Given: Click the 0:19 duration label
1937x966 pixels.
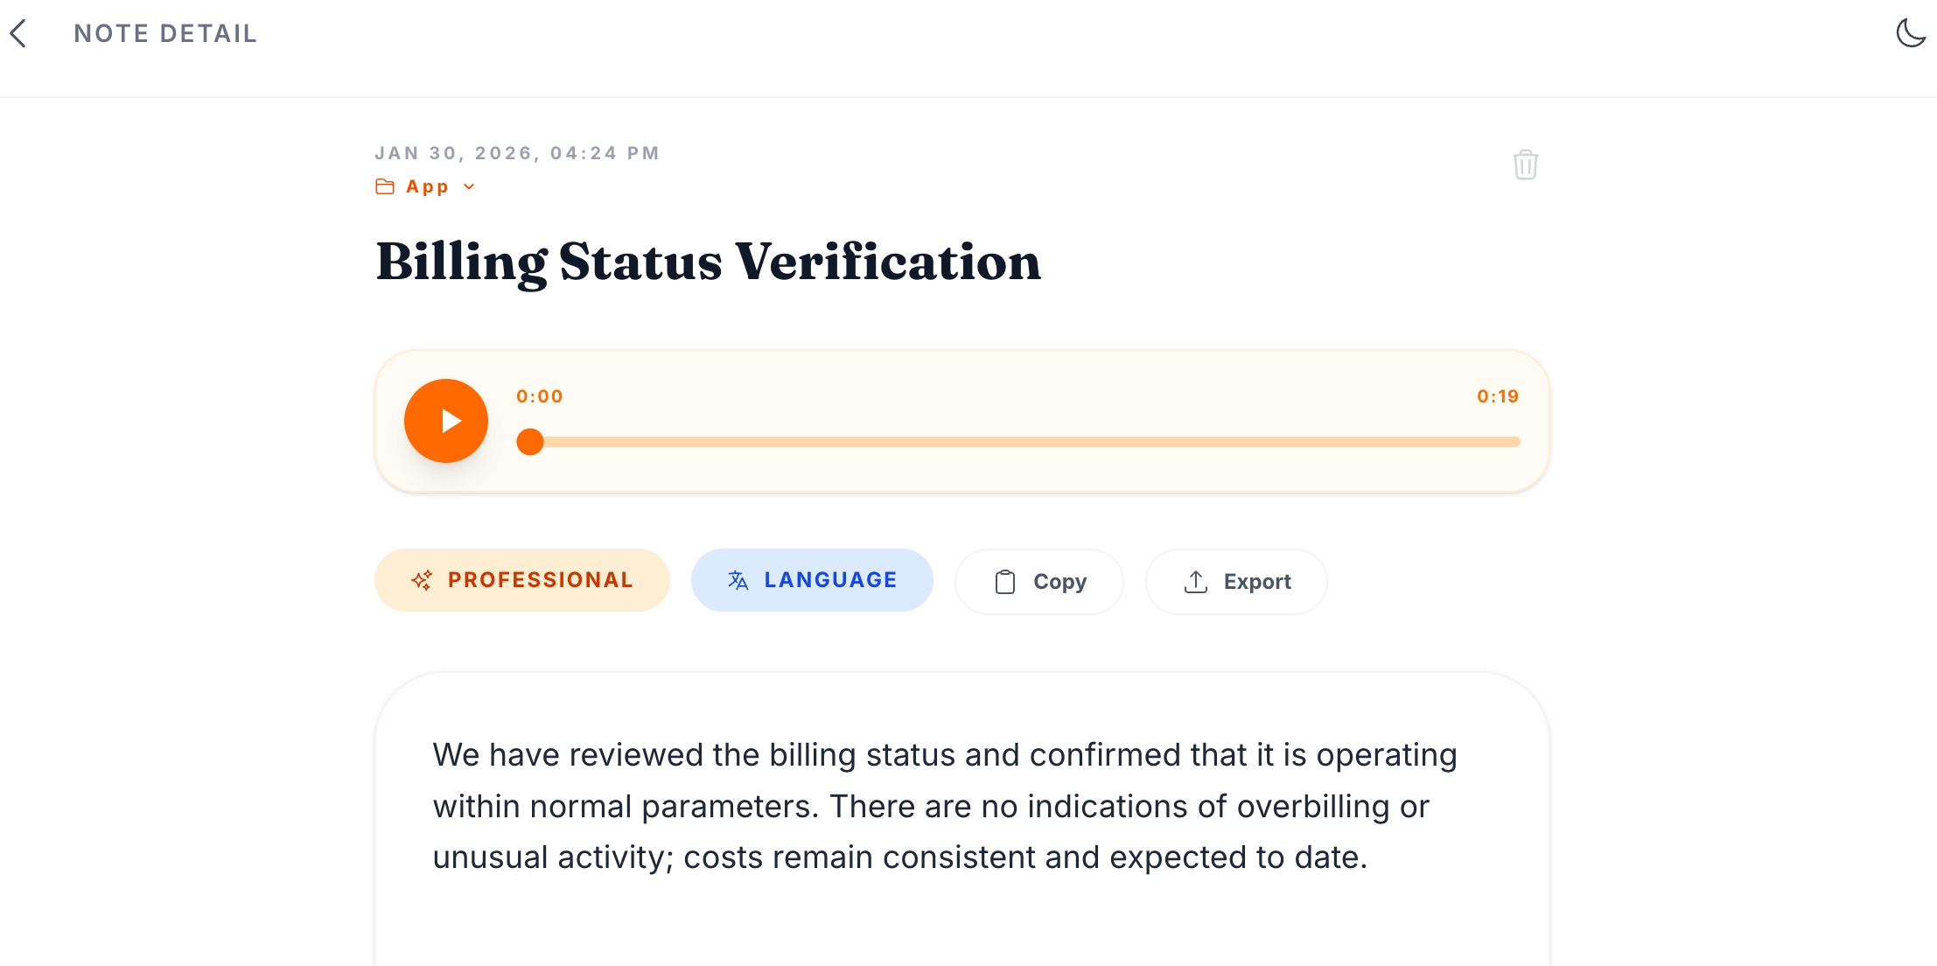Looking at the screenshot, I should [1498, 396].
